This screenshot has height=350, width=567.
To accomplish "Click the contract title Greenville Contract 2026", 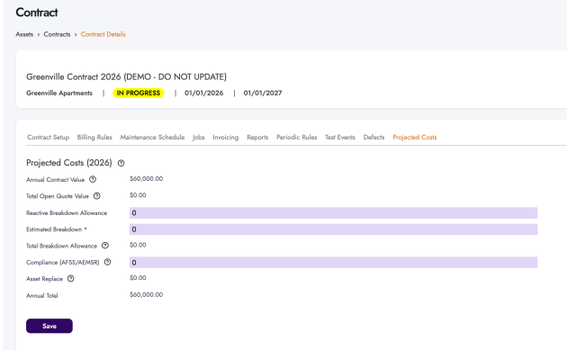I will click(x=126, y=77).
